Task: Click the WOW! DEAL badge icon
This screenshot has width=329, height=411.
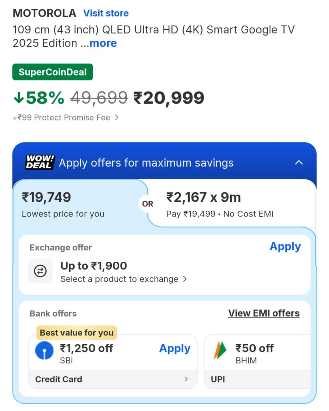Action: point(40,162)
